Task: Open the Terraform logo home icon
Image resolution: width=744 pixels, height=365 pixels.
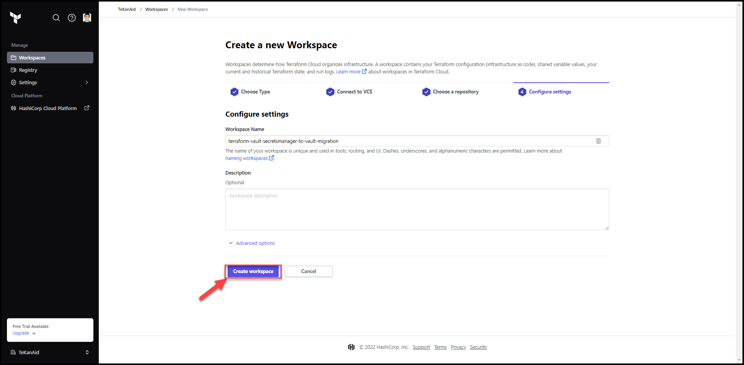Action: 15,18
